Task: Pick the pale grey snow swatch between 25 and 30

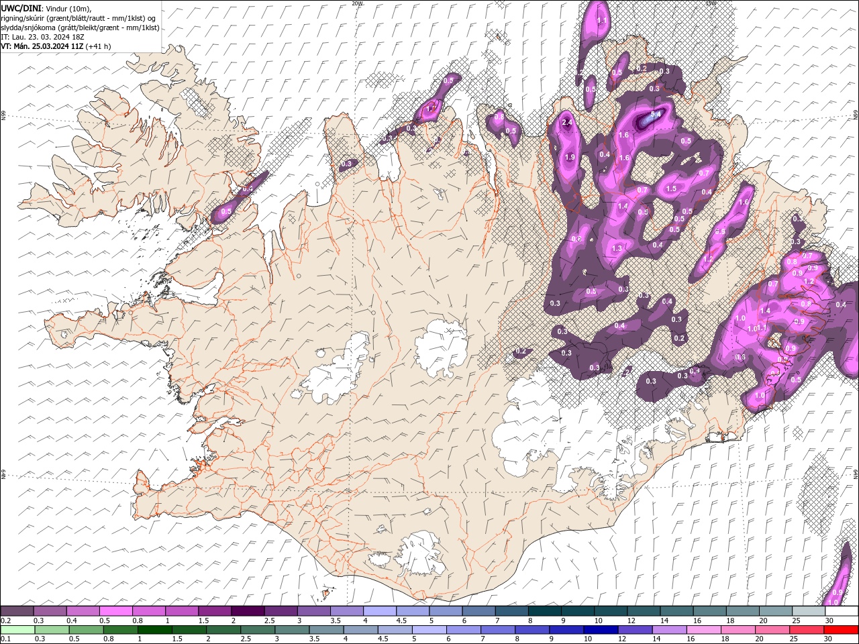Action: click(809, 611)
